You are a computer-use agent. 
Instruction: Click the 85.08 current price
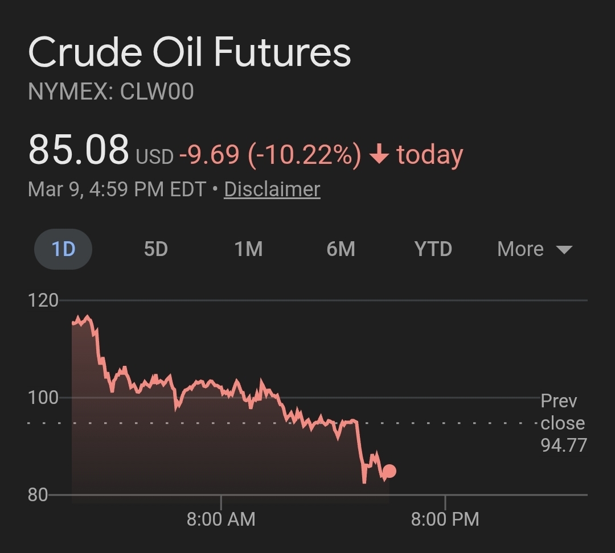tap(79, 150)
